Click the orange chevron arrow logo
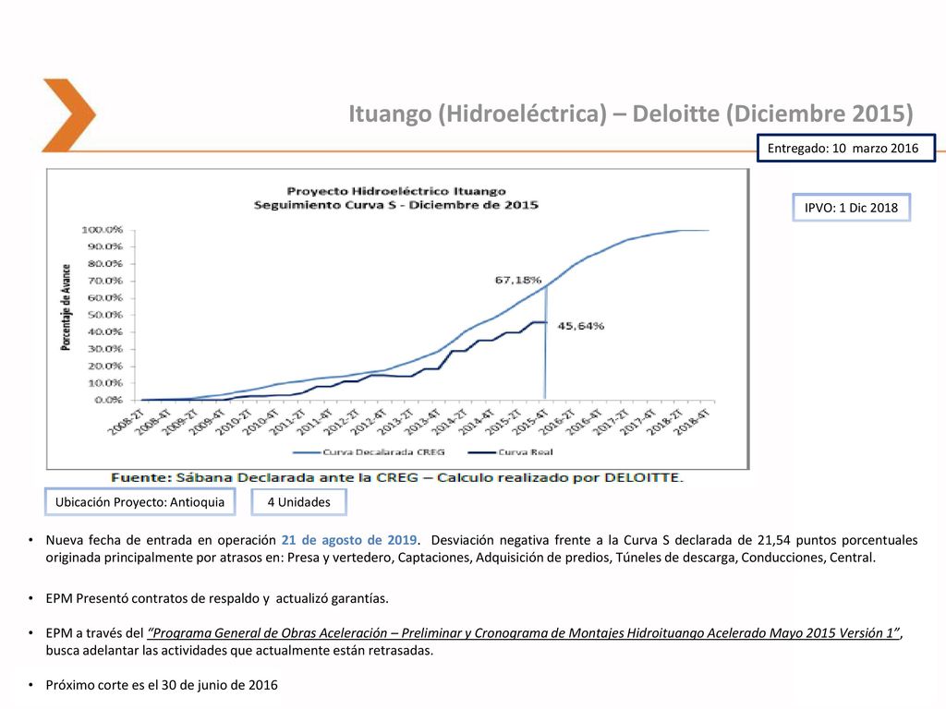 pyautogui.click(x=68, y=114)
